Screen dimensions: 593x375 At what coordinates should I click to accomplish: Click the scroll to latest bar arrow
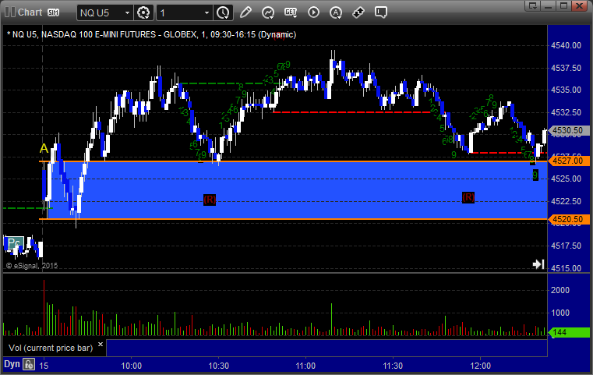click(x=538, y=264)
